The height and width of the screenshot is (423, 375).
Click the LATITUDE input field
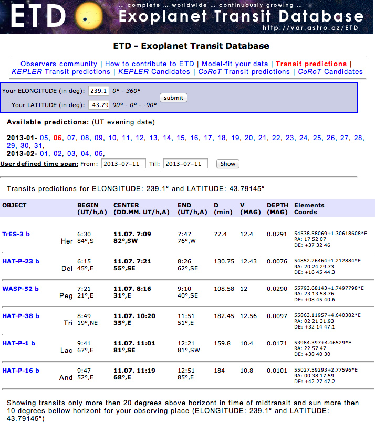99,105
